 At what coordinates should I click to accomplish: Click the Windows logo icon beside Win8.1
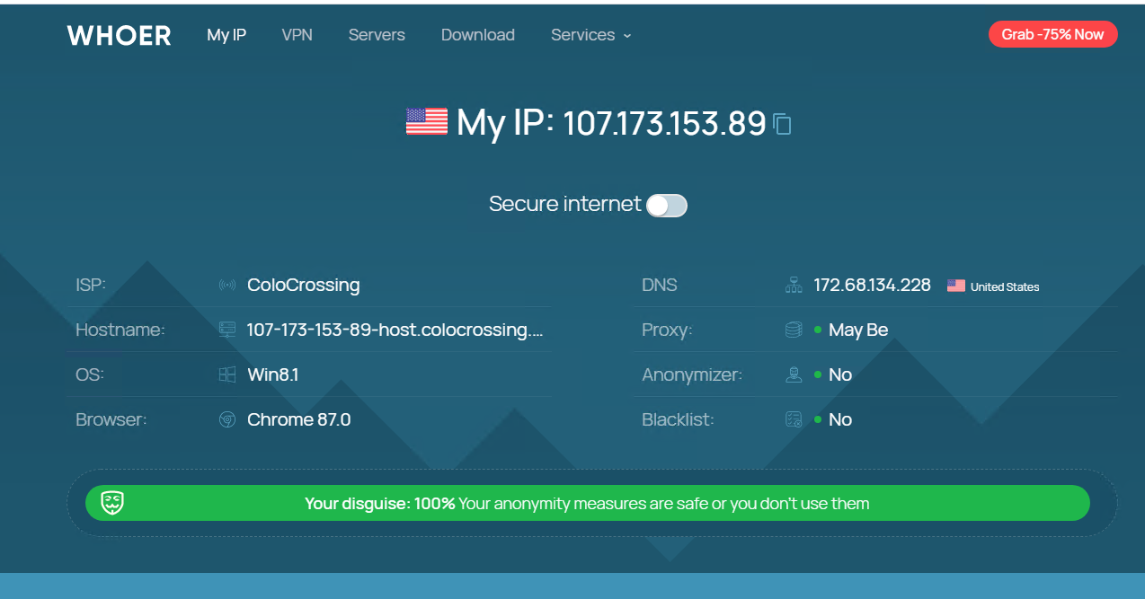pyautogui.click(x=227, y=374)
